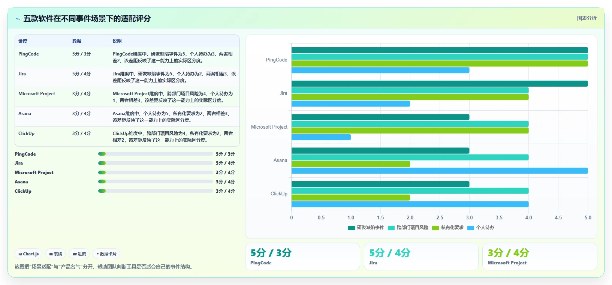
Task: Click the Microsoft Project progress bar
Action: 155,172
